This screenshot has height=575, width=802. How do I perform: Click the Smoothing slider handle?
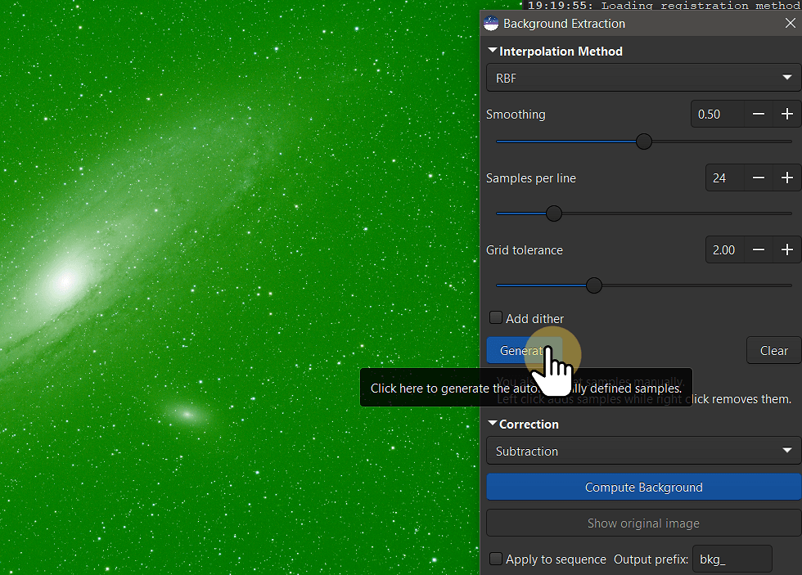(644, 142)
